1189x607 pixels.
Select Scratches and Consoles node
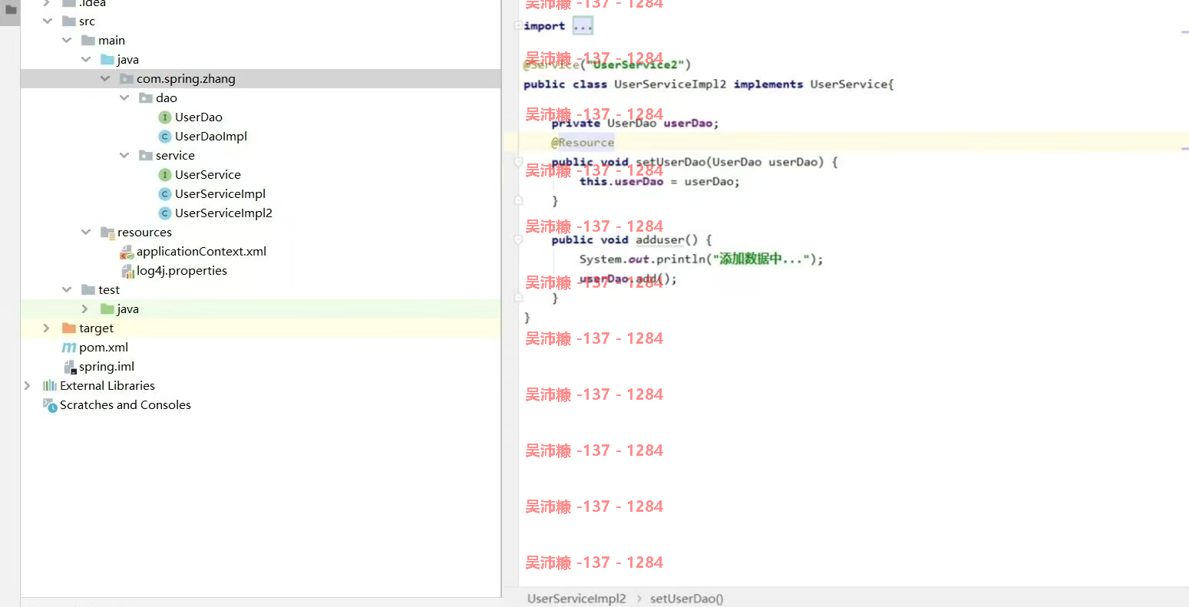point(125,405)
